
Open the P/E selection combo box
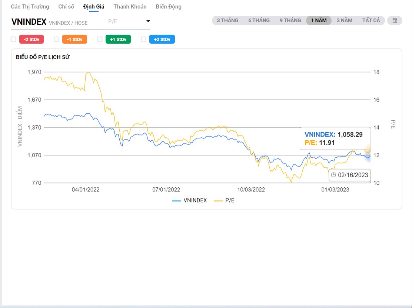point(126,21)
